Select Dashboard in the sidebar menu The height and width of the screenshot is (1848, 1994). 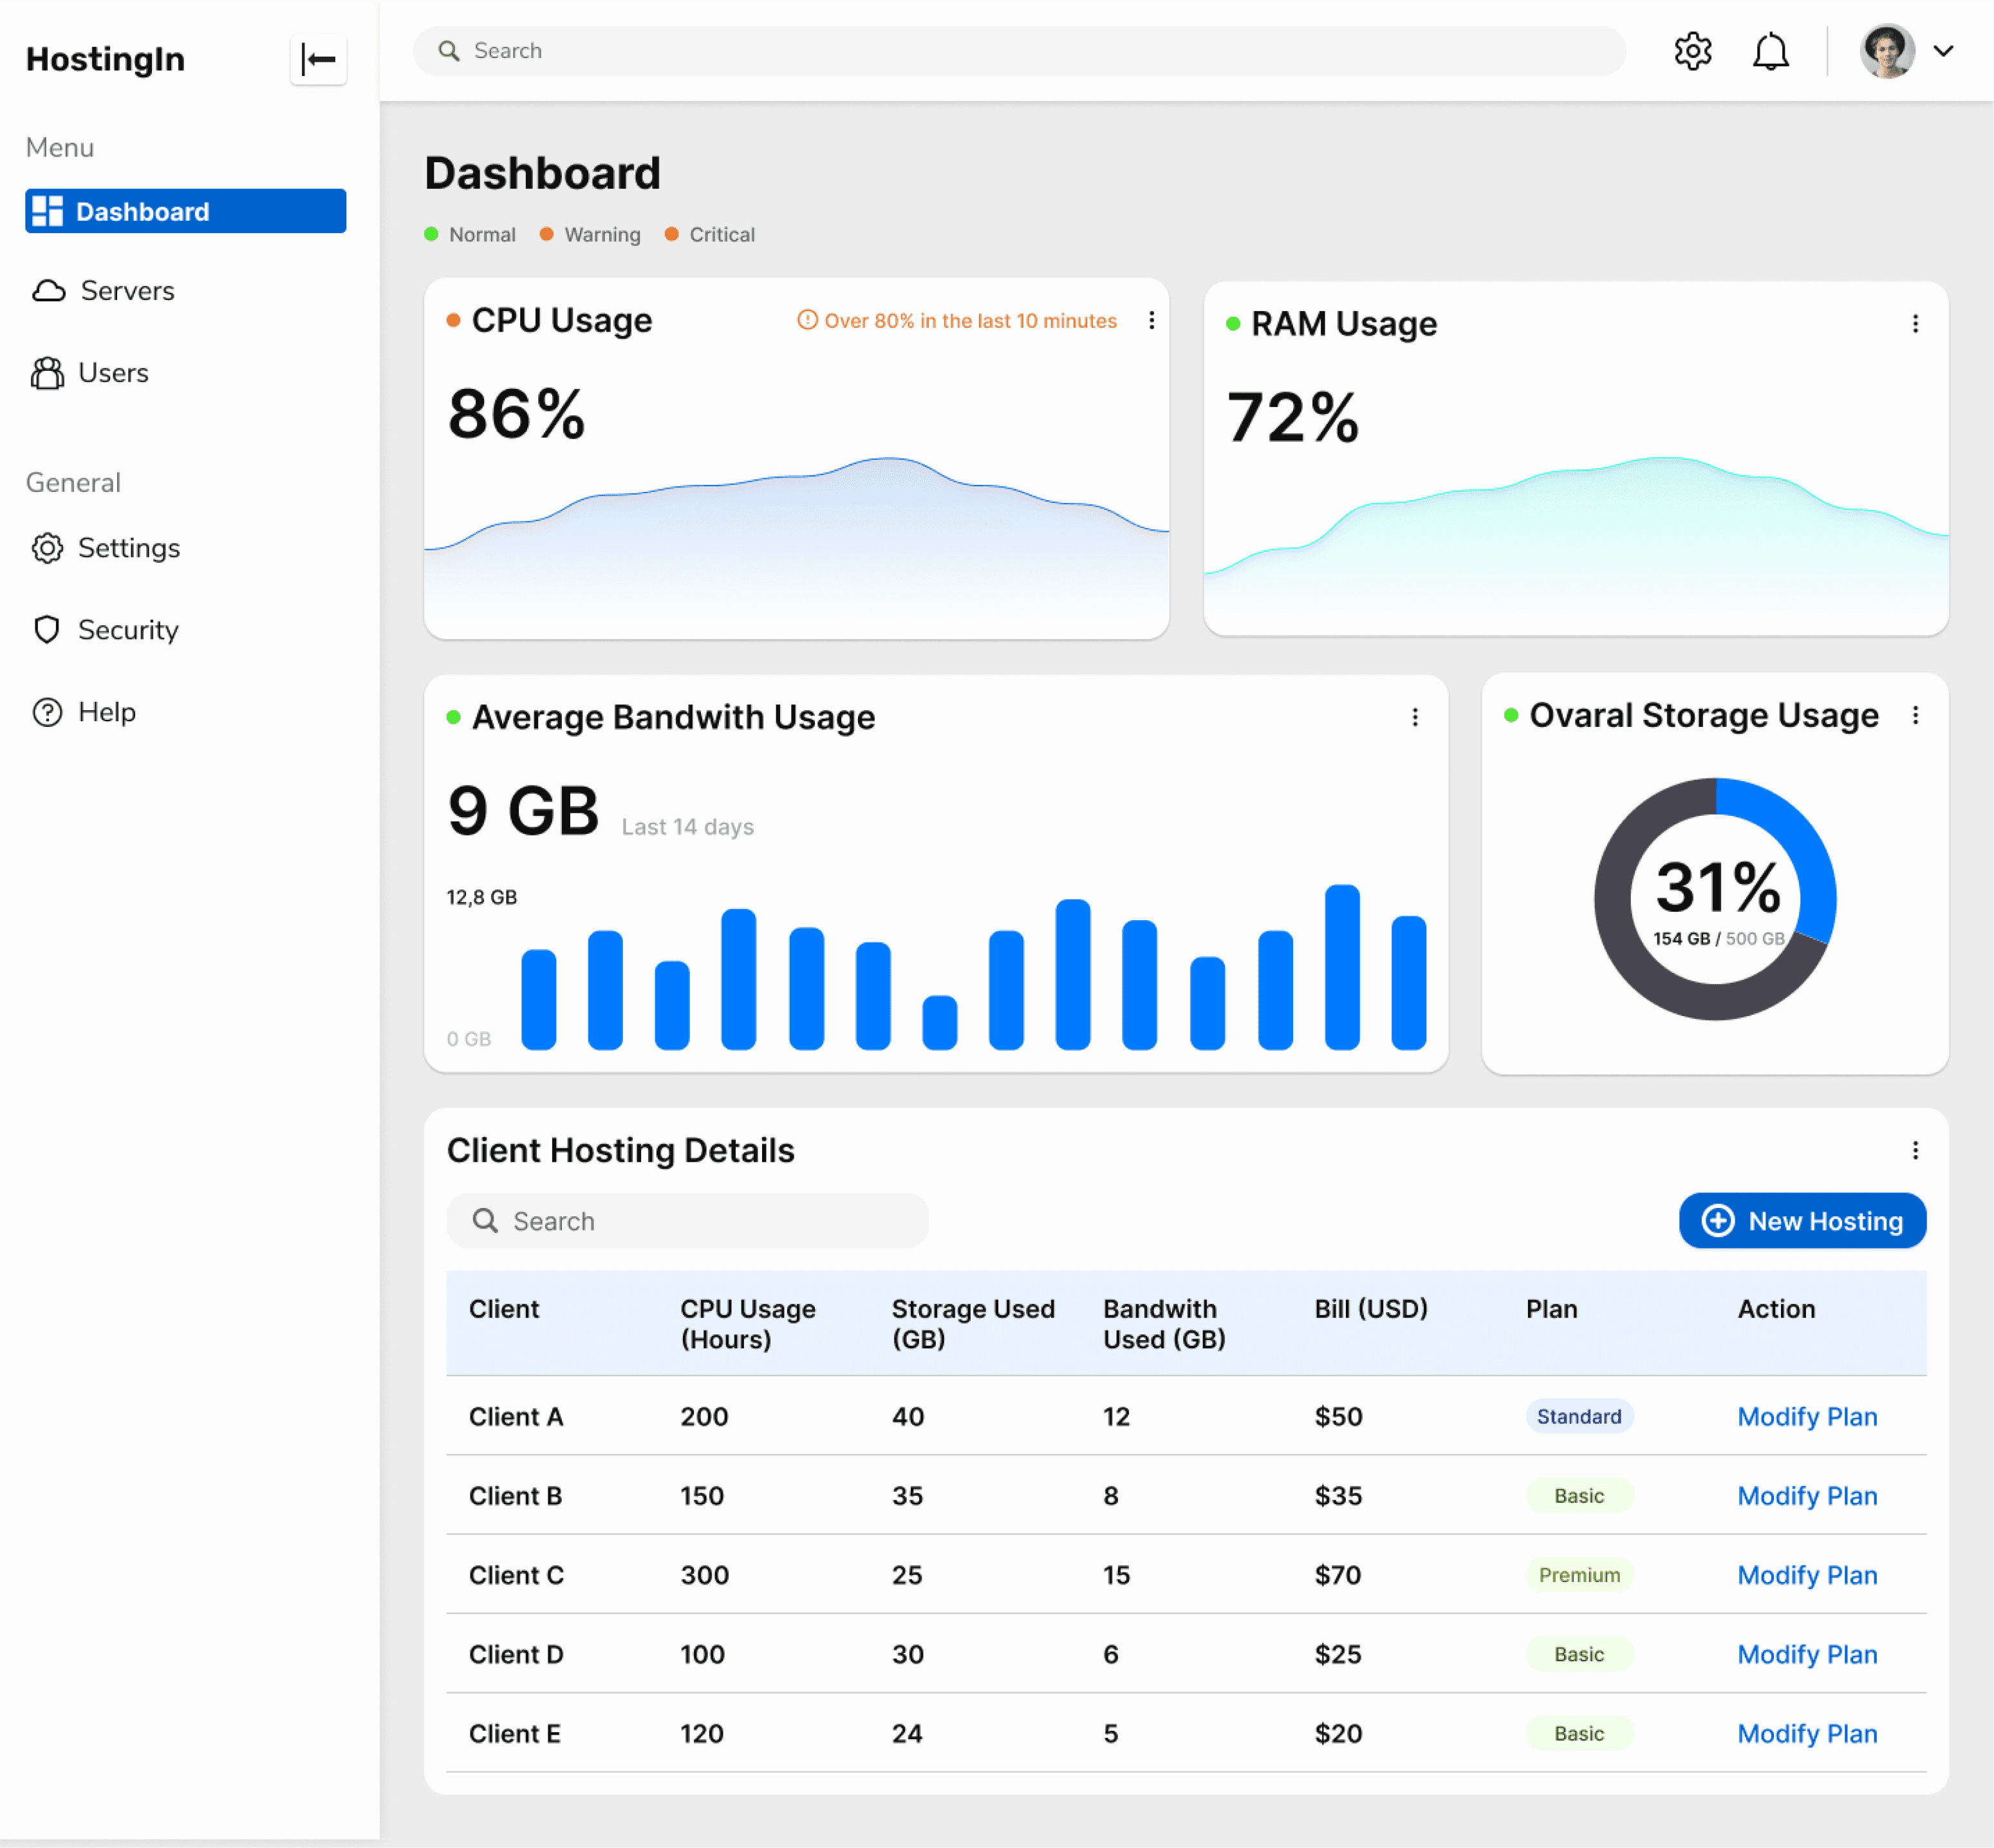tap(186, 212)
